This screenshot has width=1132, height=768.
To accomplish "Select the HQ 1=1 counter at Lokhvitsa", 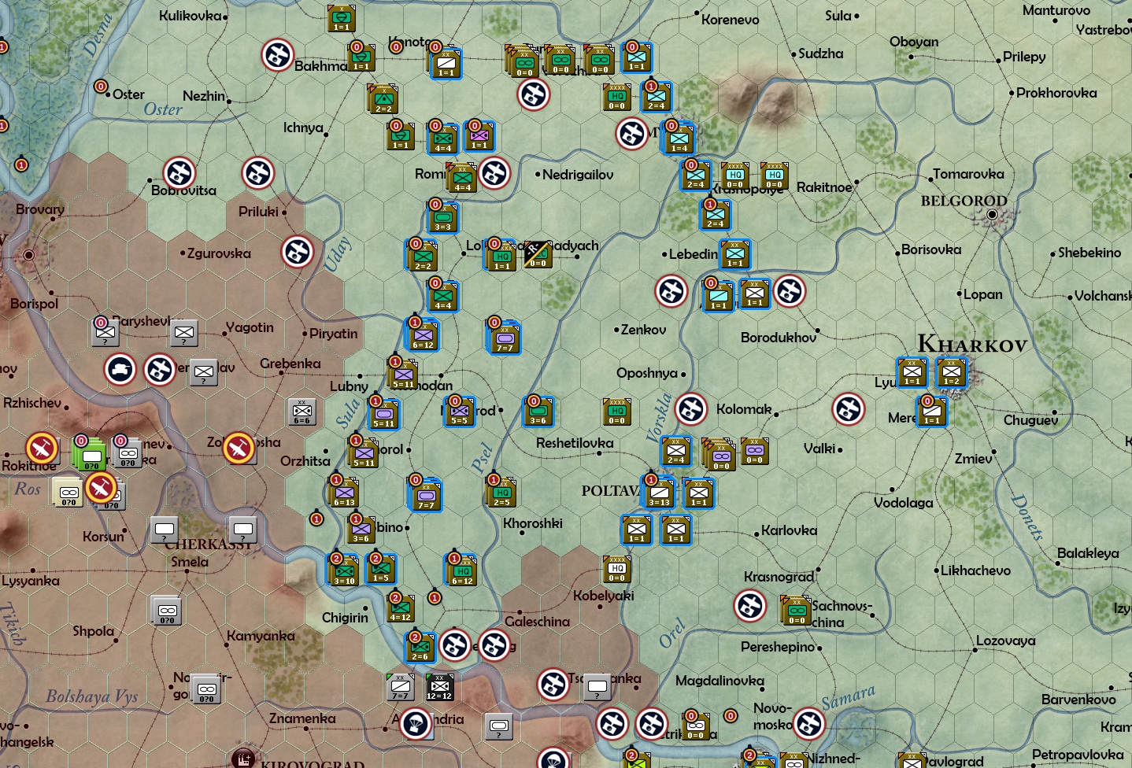I will point(502,257).
